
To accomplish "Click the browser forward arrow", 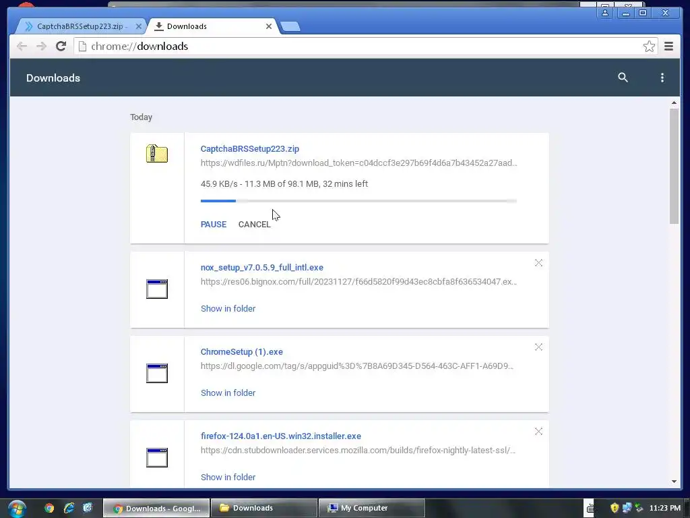I will coord(41,47).
